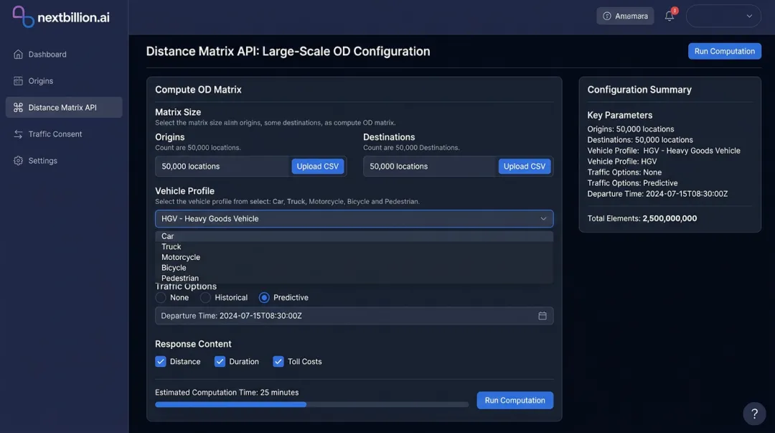
Task: Click summary Traffic Options: Predictive line
Action: click(632, 183)
